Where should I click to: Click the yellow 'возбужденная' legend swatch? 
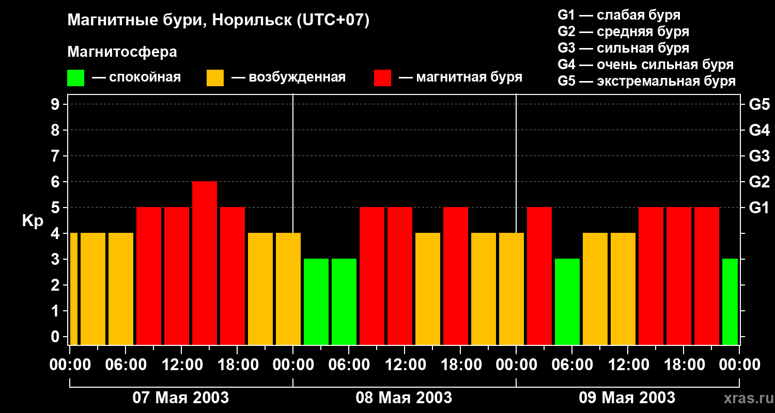coord(215,78)
